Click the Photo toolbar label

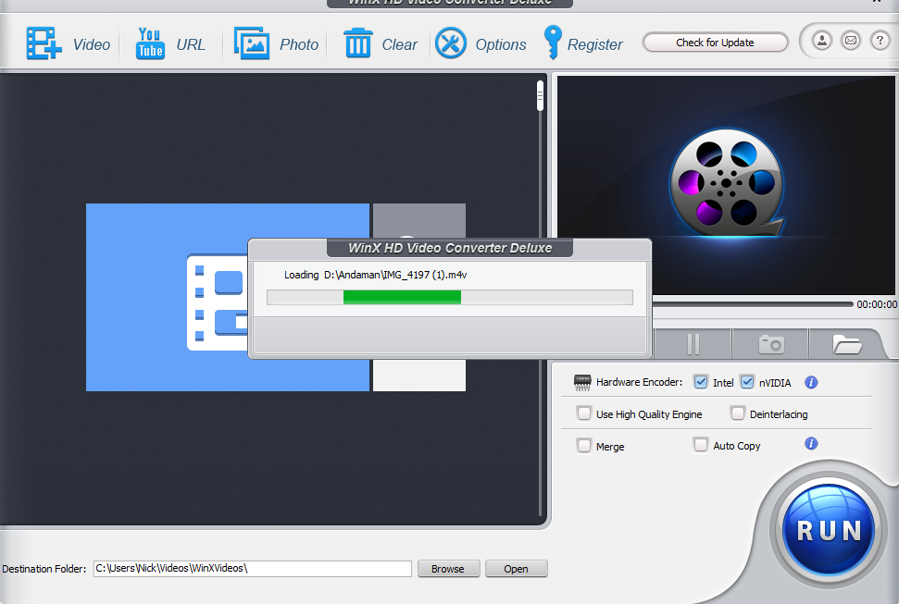[x=299, y=44]
